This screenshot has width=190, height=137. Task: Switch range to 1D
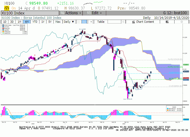click(5, 22)
